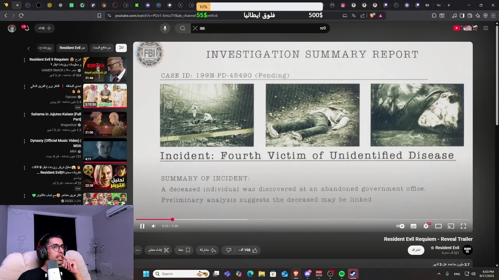
Task: Open Dynasty (Official Music Video) MIIA title
Action: coord(56,143)
